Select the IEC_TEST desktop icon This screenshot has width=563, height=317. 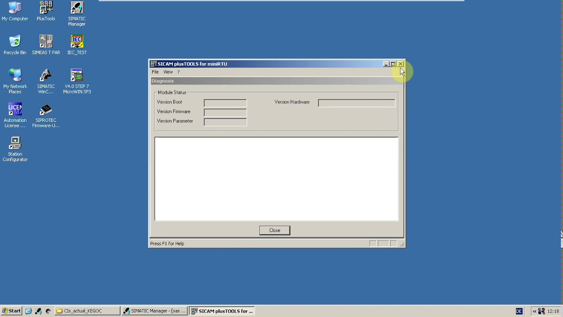[77, 45]
